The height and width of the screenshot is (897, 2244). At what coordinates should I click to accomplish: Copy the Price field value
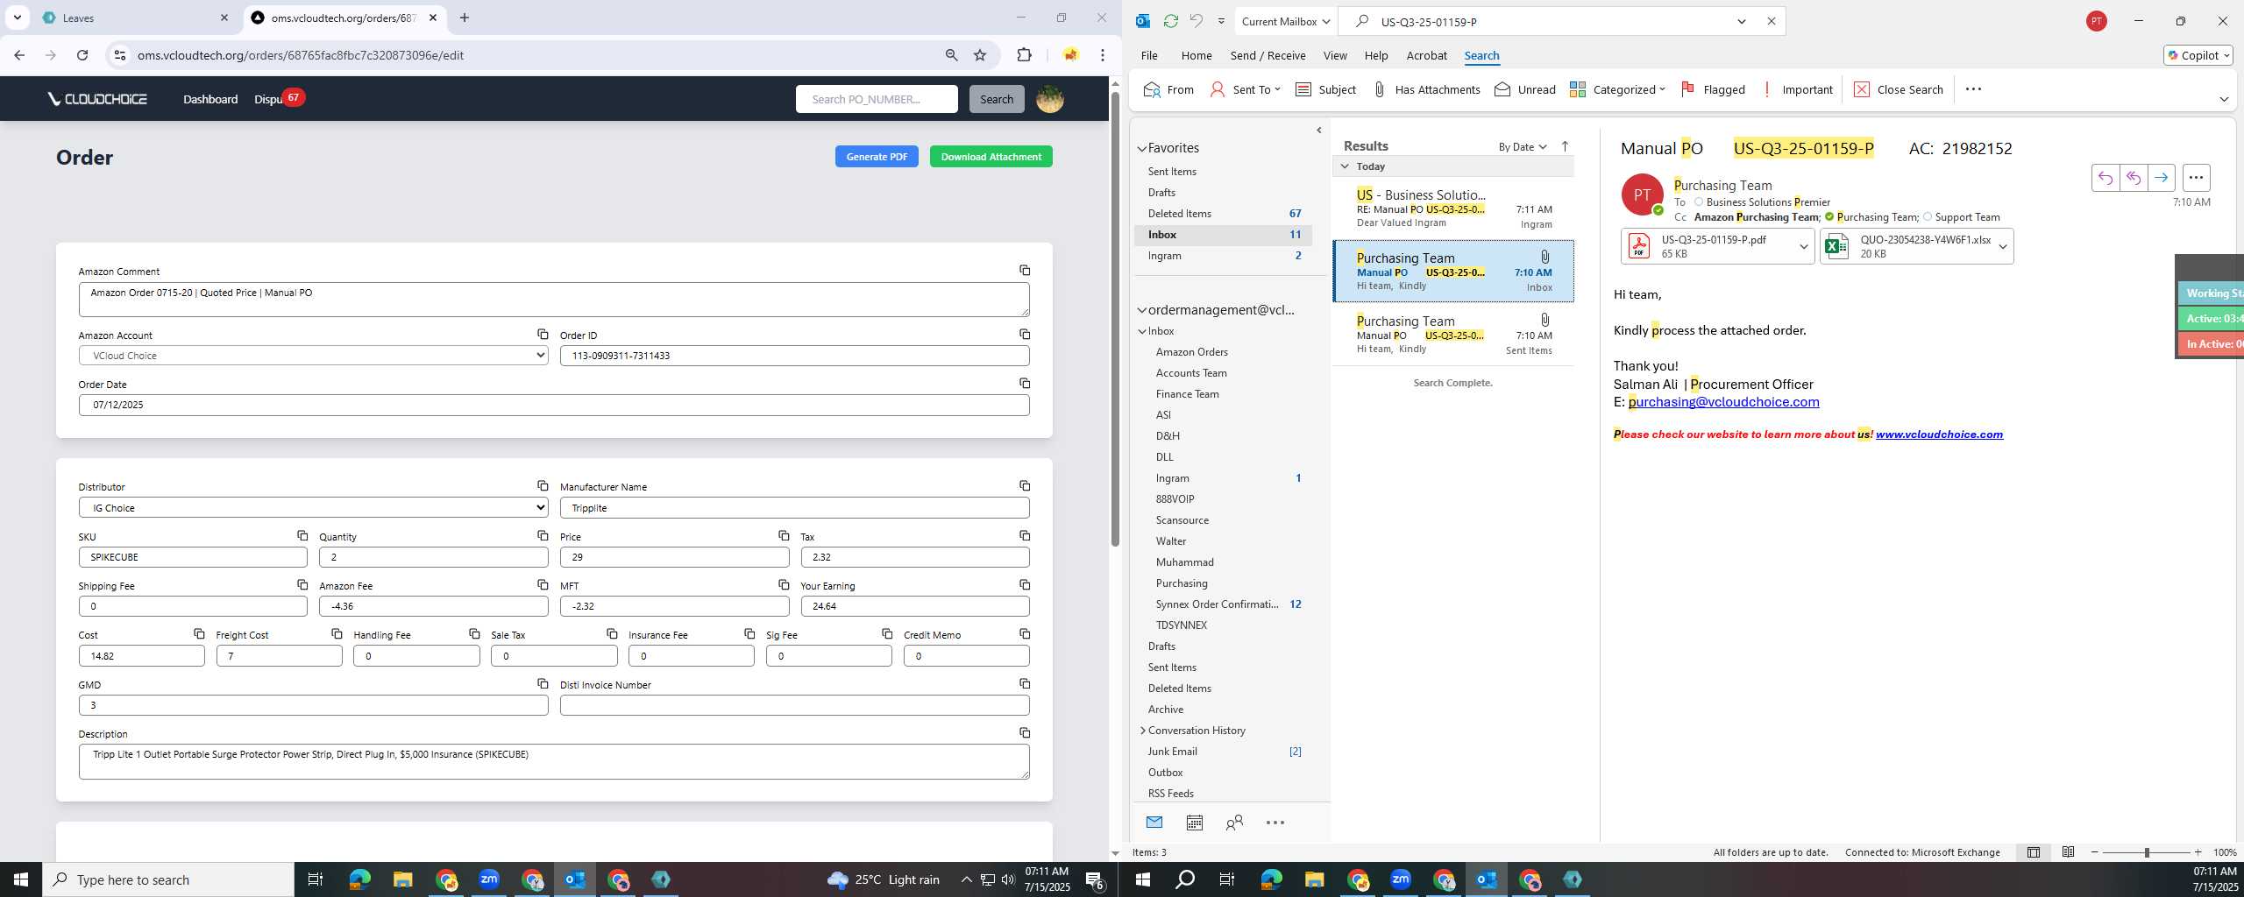click(784, 536)
